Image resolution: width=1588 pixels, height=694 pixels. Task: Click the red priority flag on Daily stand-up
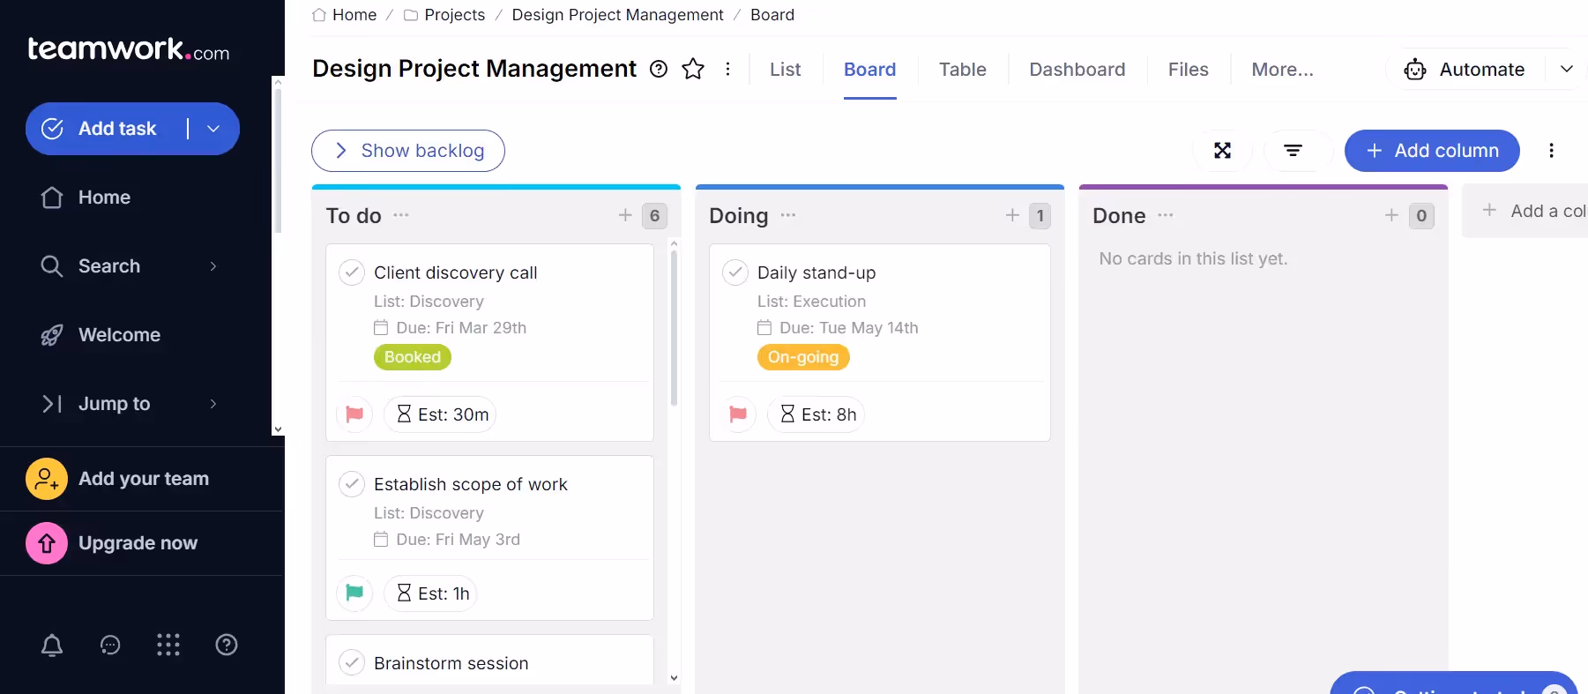[738, 414]
